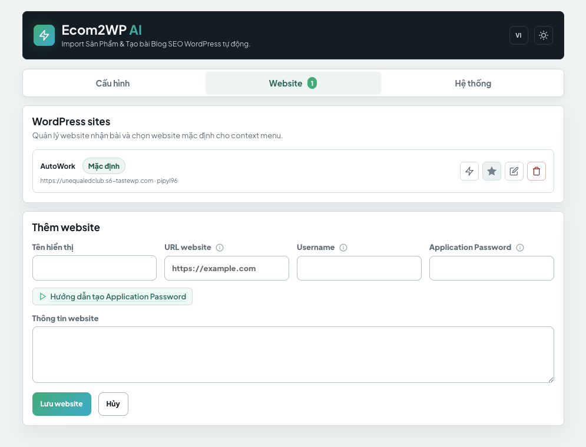
Task: Click the Website tab count badge
Action: [x=312, y=83]
